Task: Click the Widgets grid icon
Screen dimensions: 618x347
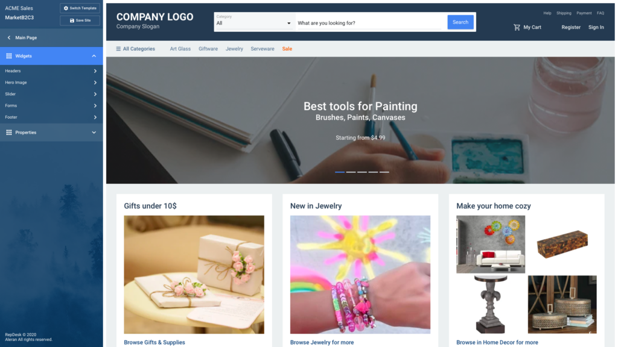Action: [x=8, y=56]
